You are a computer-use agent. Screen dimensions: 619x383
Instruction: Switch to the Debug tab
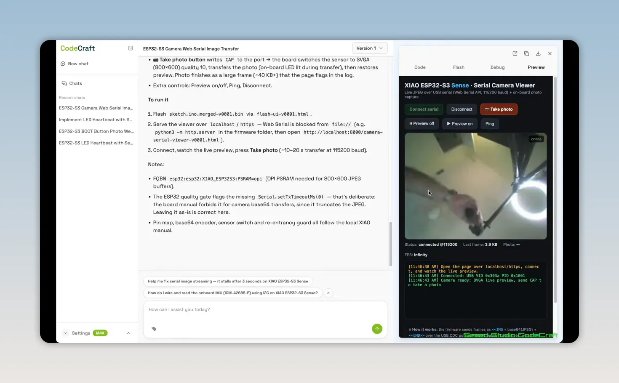(497, 67)
